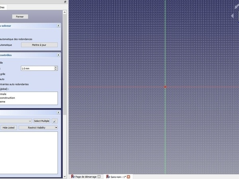Image resolution: width=239 pixels, height=179 pixels.
Task: Click the 1.0 mm grid size field
Action: [x=37, y=68]
